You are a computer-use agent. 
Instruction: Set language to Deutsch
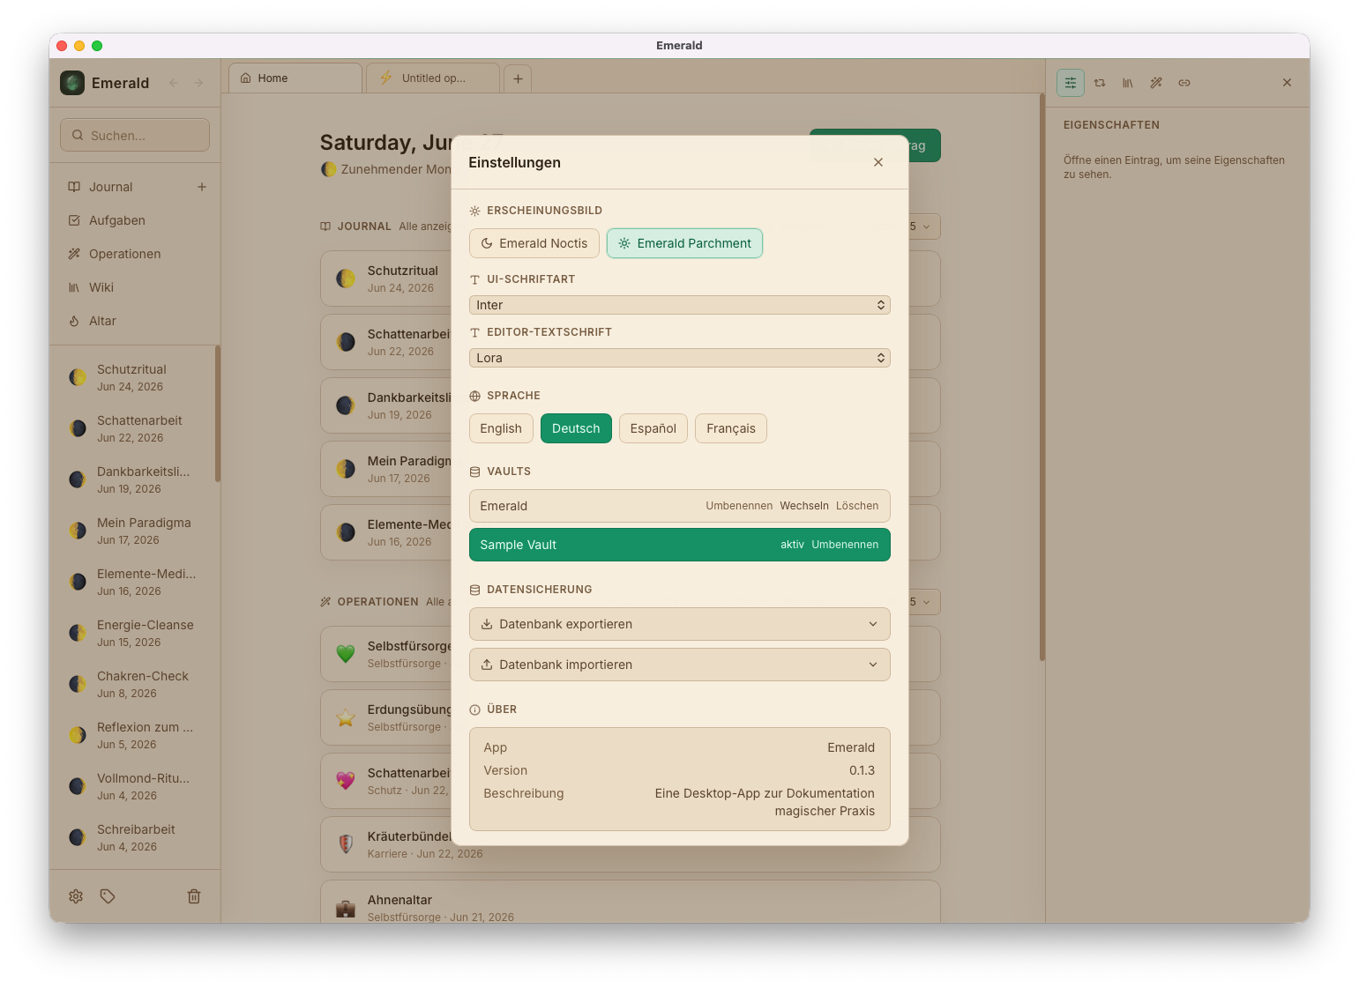coord(576,428)
